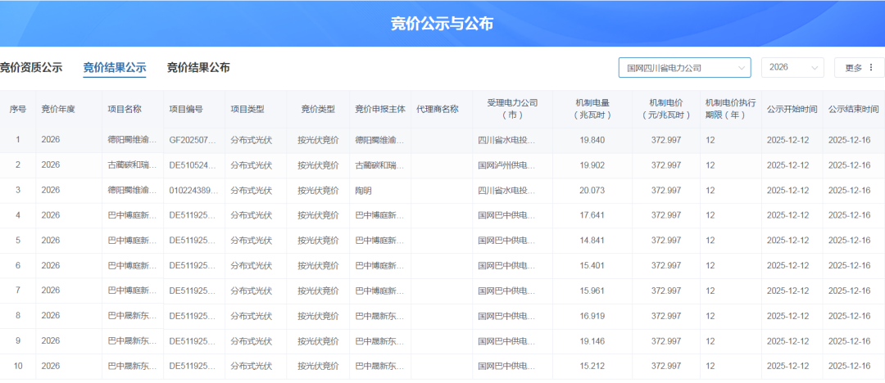Click 四川省水电投... company cell in row 1
Screen dimensions: 885x383
point(506,140)
